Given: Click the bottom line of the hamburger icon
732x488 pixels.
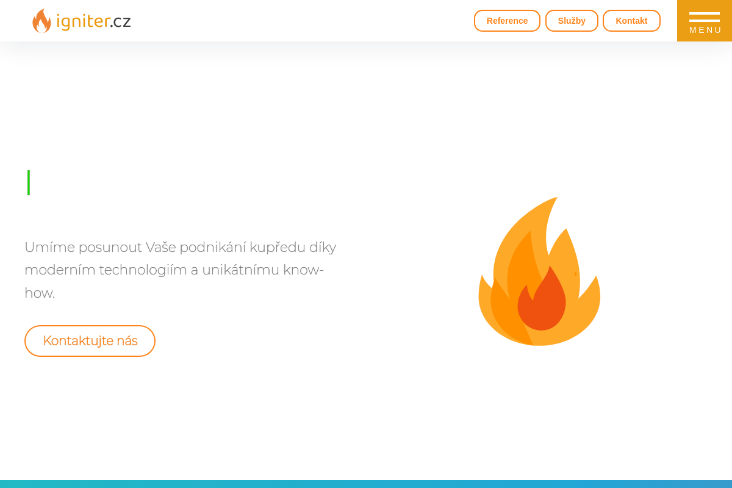Looking at the screenshot, I should pyautogui.click(x=705, y=21).
